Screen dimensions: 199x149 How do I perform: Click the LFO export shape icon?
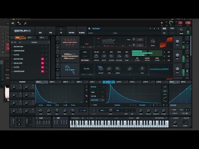[165, 87]
